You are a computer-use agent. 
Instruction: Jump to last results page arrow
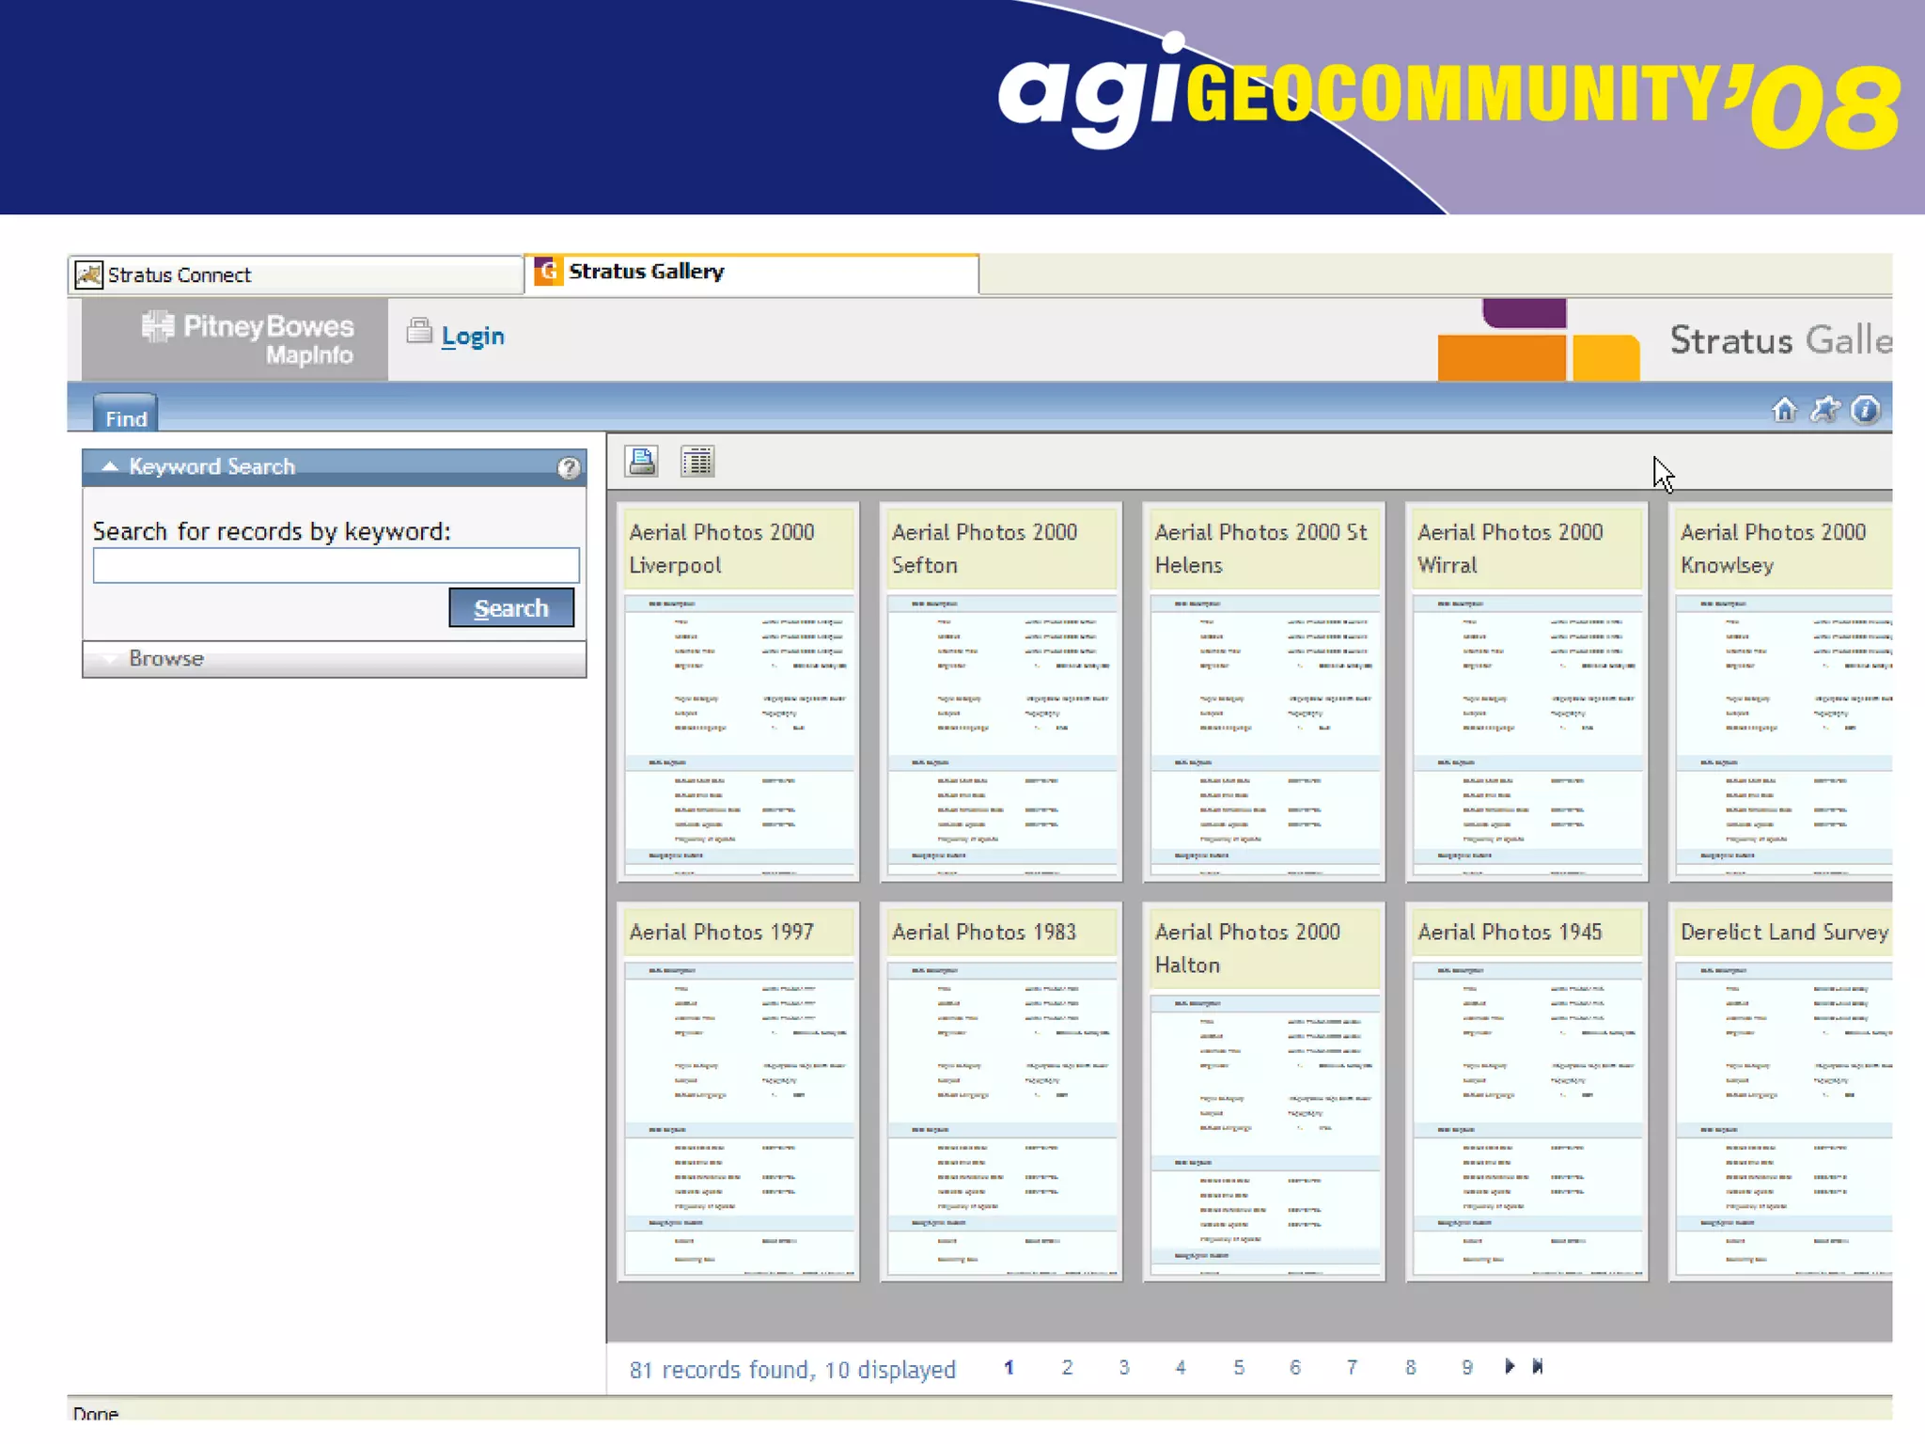[1538, 1366]
